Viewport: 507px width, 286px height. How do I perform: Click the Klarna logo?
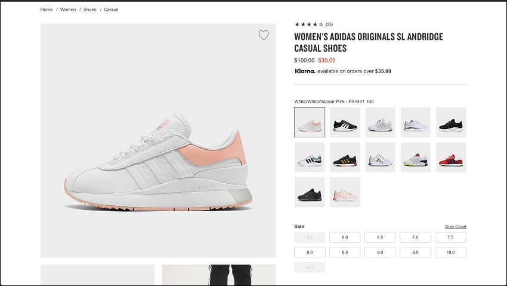coord(305,71)
